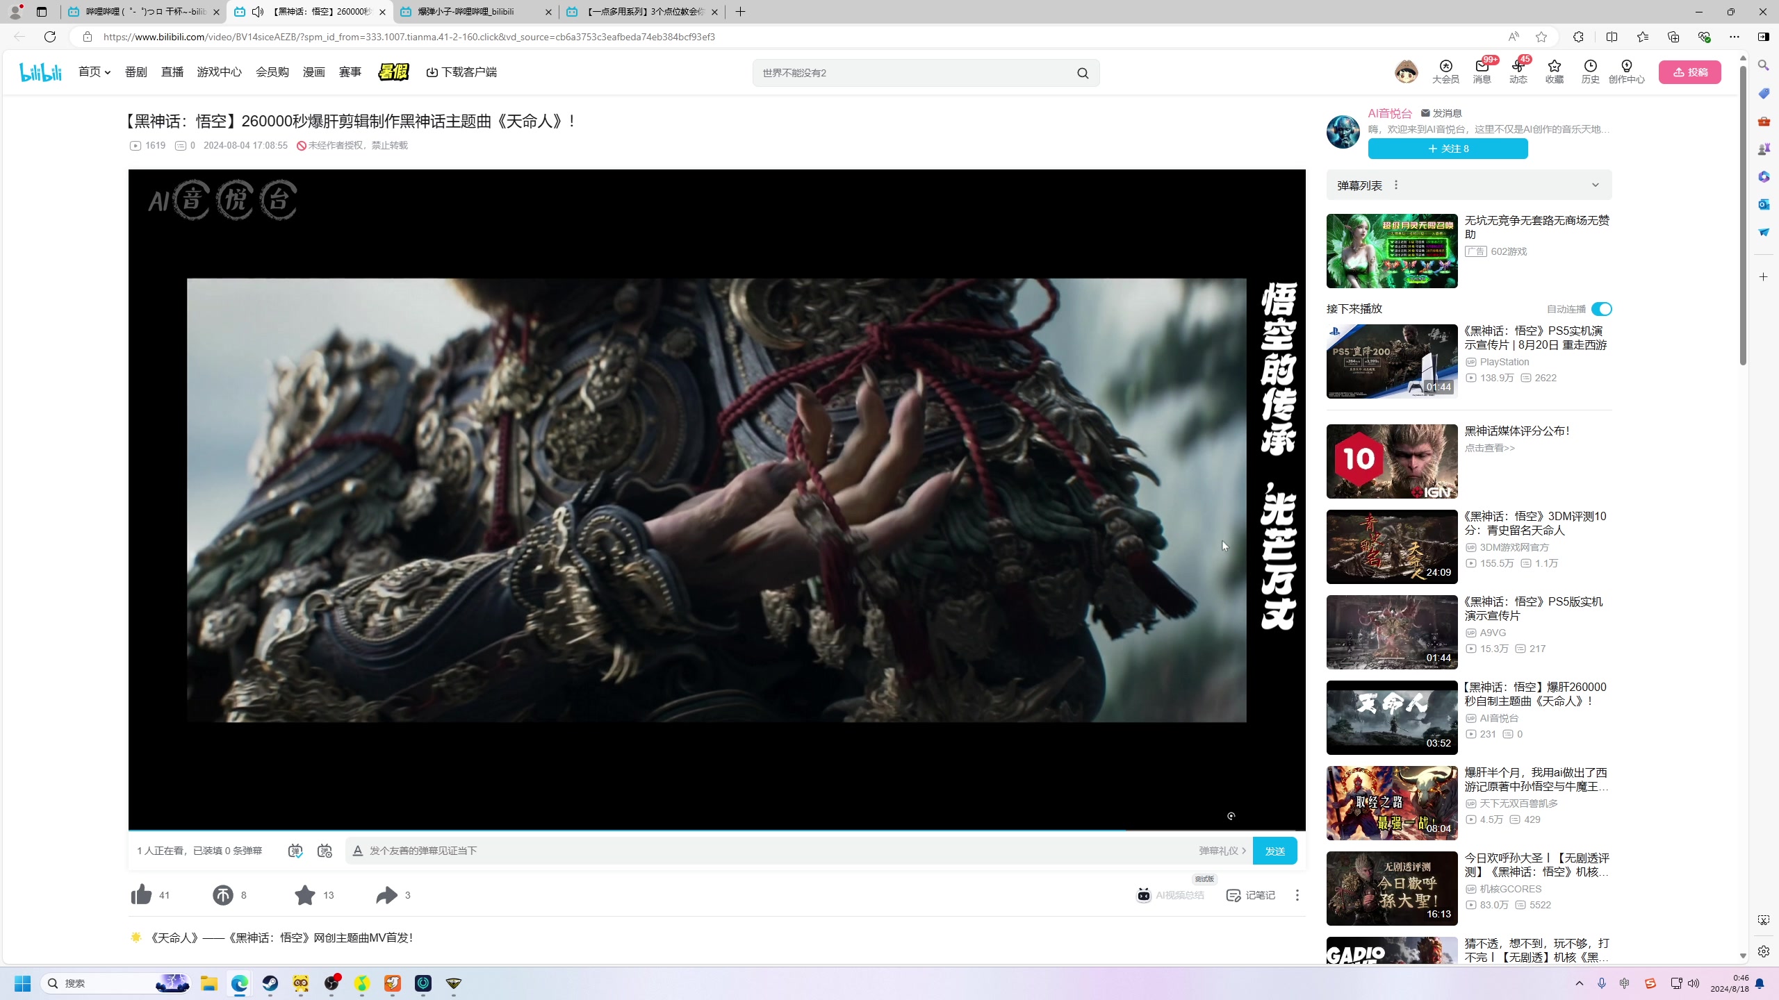The image size is (1779, 1000).
Task: Click the search input field
Action: coord(914,73)
